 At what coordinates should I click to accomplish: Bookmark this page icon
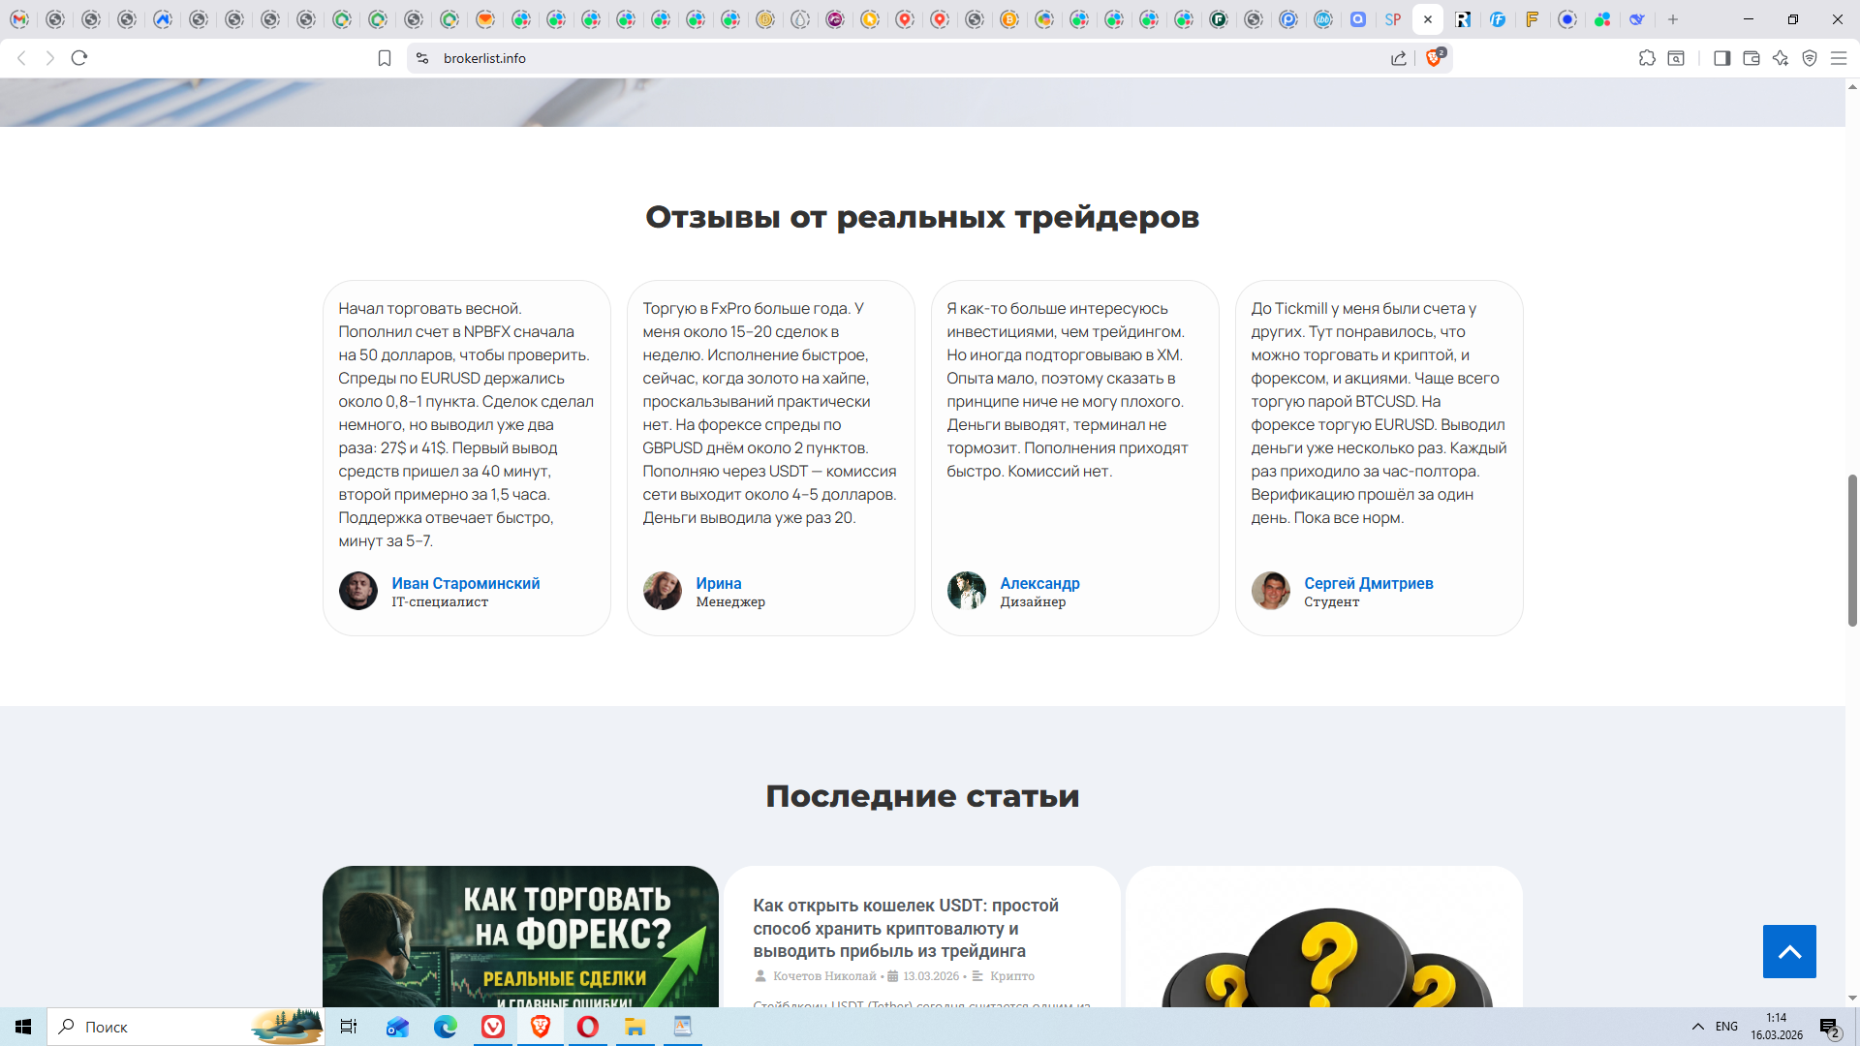[385, 58]
